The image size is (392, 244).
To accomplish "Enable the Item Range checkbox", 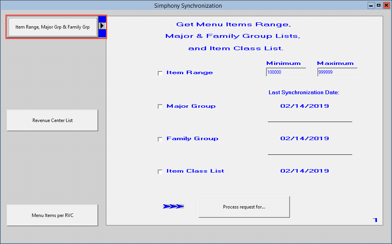I will (160, 73).
